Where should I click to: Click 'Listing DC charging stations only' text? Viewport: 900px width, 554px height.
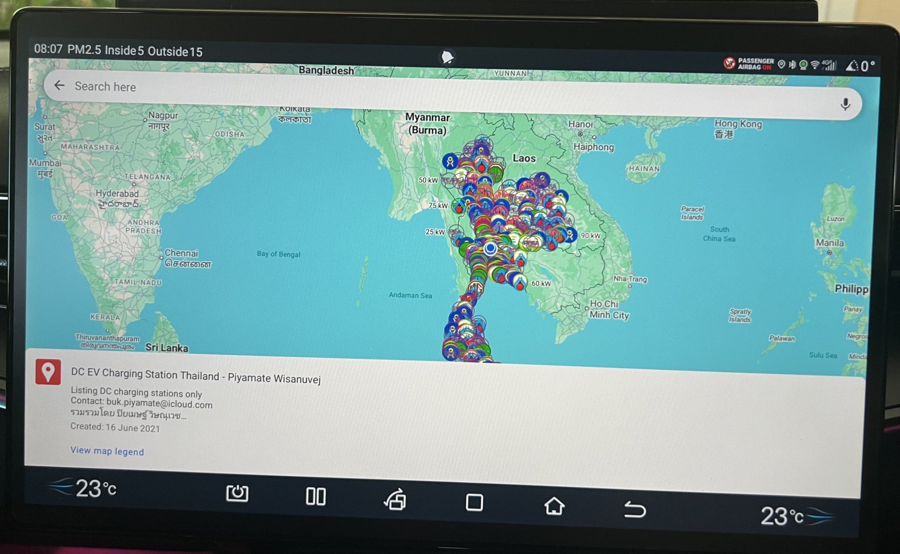[136, 392]
